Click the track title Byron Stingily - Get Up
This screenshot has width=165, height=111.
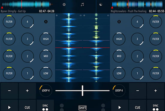(13, 11)
